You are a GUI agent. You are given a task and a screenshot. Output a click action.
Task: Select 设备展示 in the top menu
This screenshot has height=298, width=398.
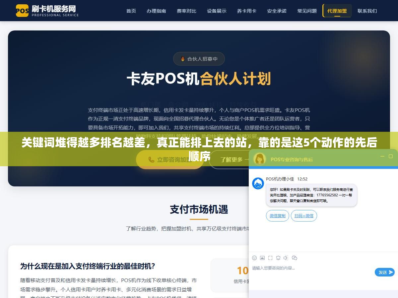point(217,11)
